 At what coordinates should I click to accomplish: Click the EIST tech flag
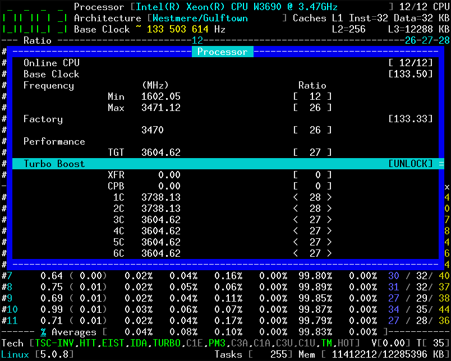click(113, 343)
